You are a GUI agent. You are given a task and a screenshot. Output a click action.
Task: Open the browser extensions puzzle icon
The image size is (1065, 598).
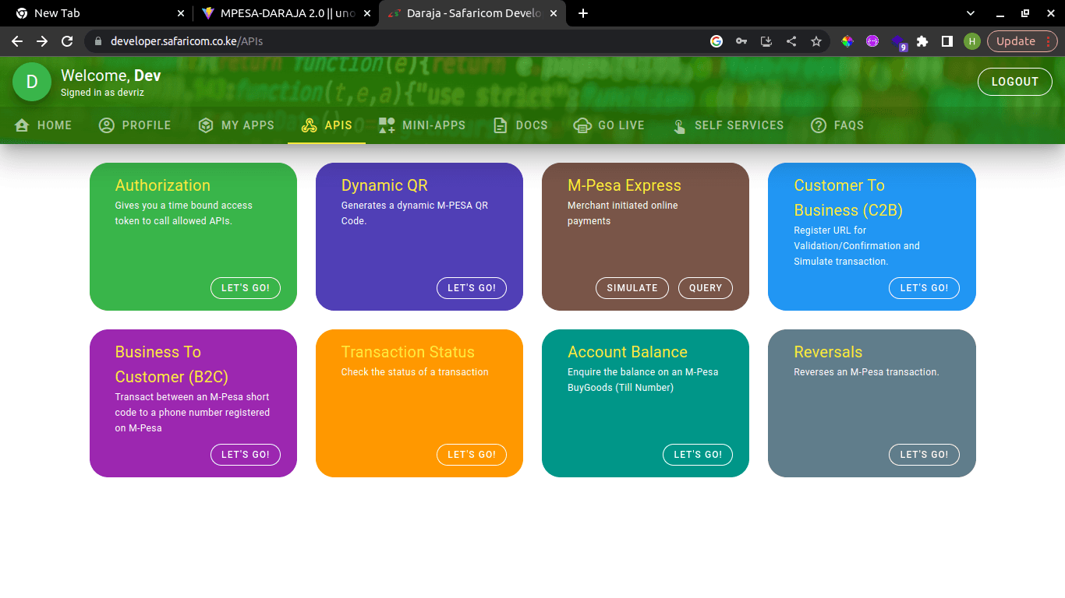click(922, 41)
